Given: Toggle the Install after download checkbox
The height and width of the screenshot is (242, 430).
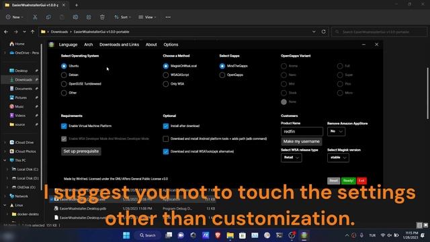Looking at the screenshot, I should [166, 126].
